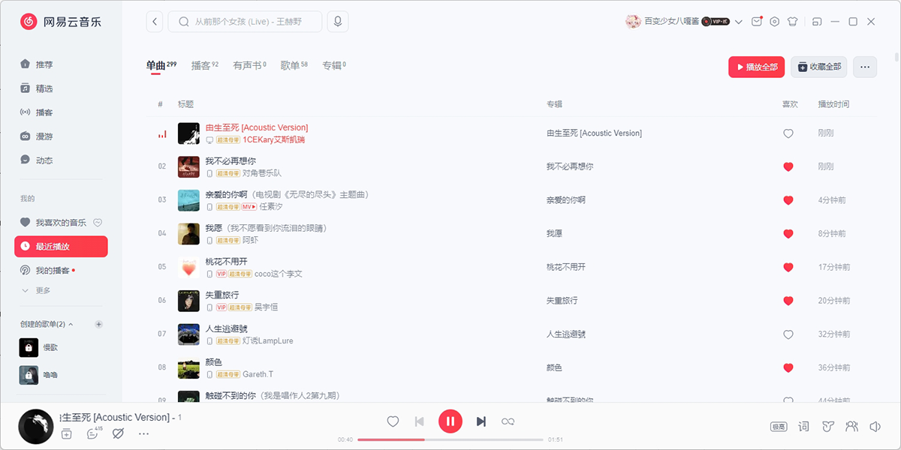Open comments icon for the current song

(x=92, y=433)
